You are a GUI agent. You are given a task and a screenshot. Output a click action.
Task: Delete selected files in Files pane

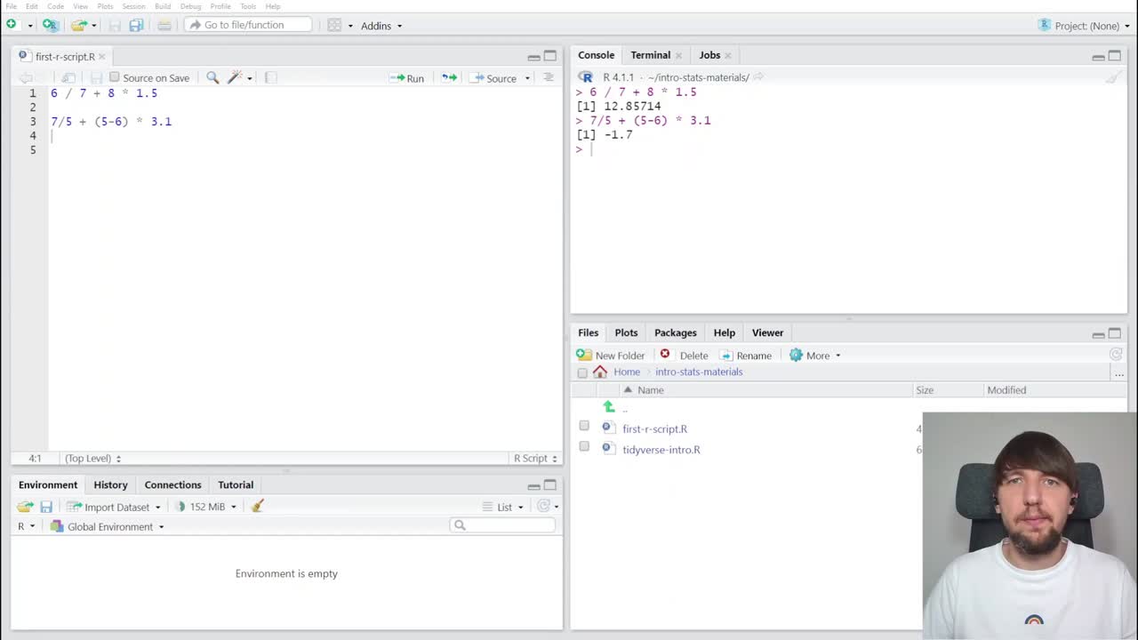point(689,356)
